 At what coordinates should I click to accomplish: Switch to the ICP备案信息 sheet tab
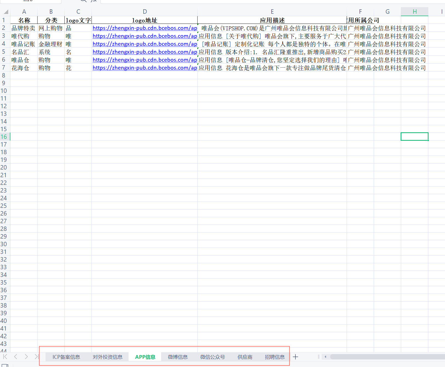coord(66,357)
